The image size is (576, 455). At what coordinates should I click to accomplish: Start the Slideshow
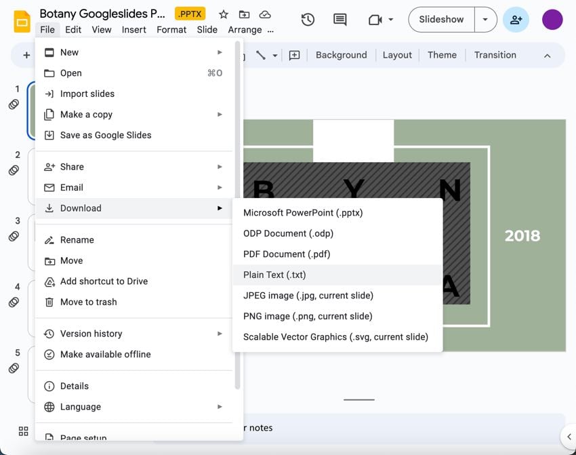441,20
